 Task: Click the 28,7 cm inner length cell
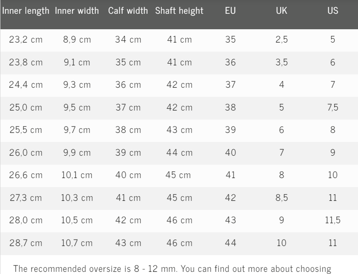26,243
